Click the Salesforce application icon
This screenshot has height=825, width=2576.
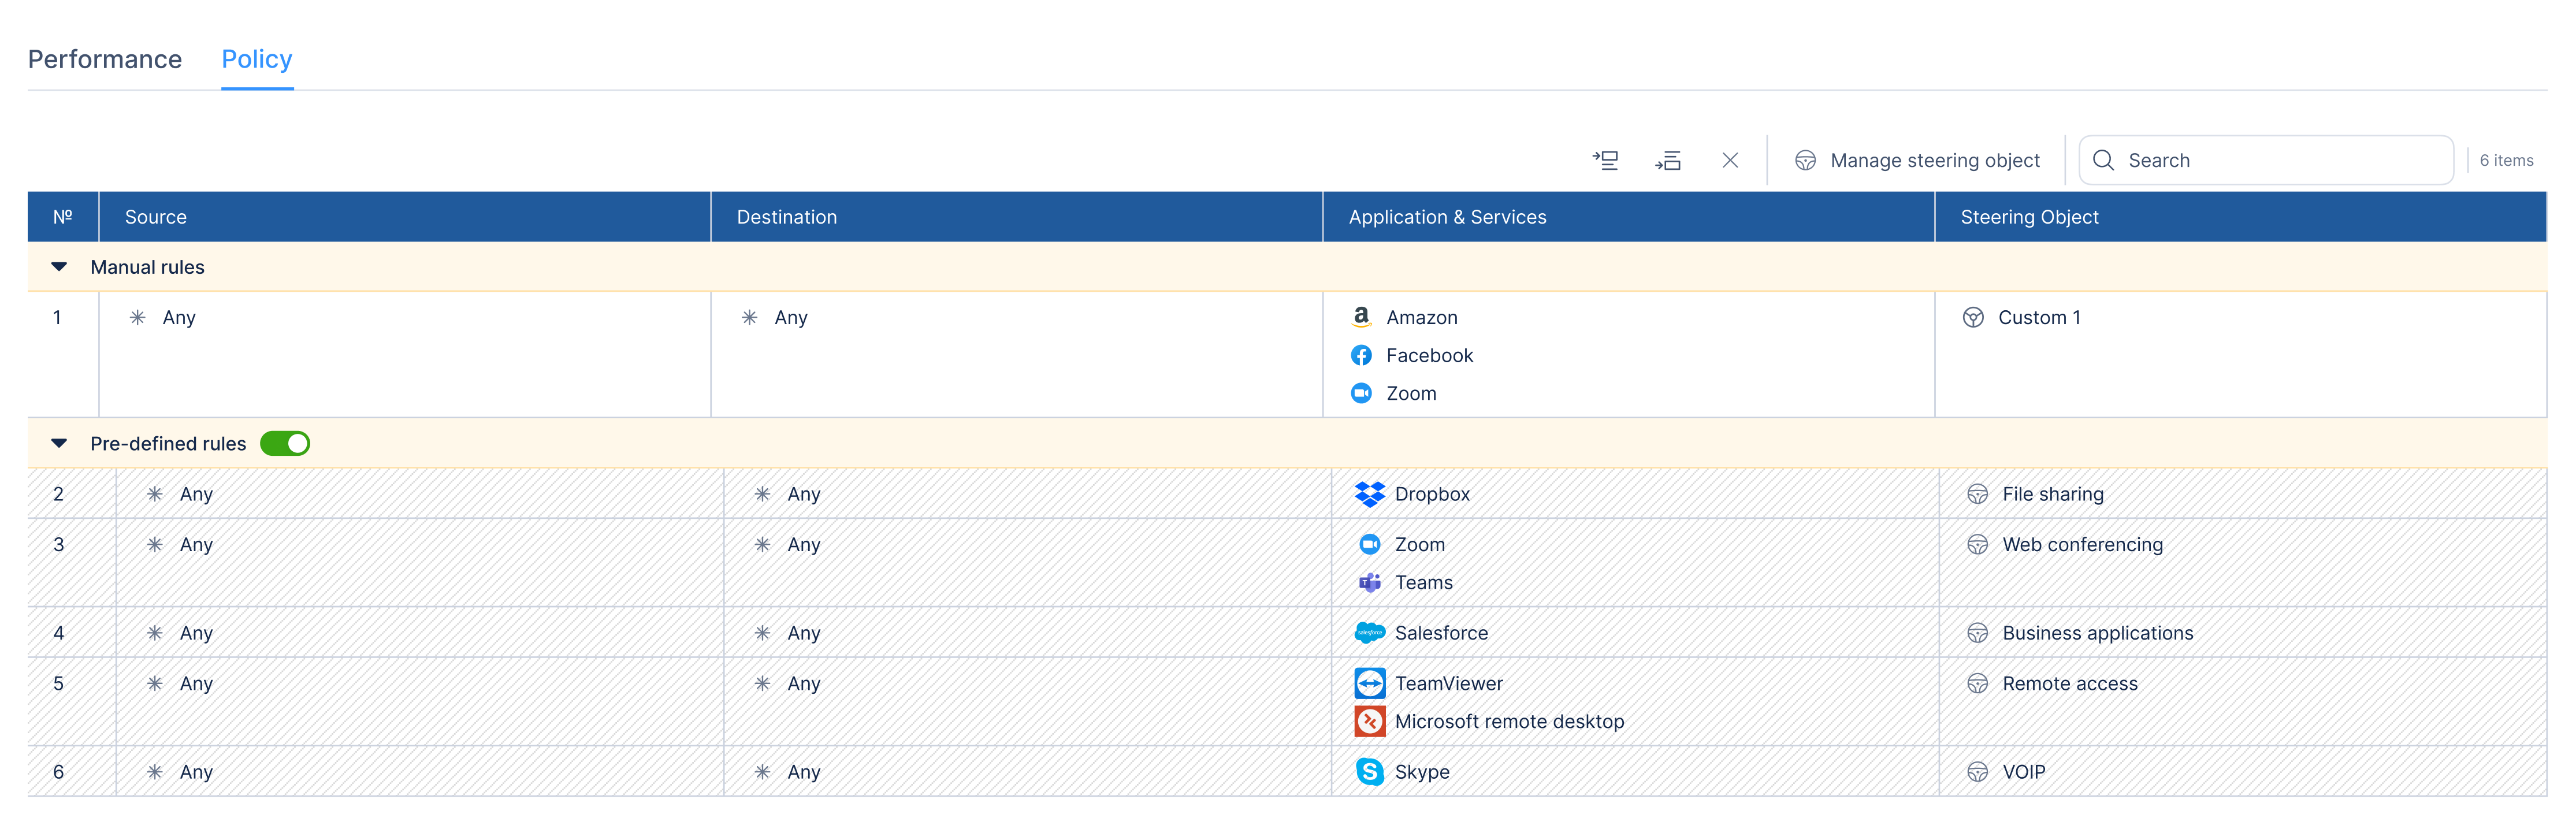1370,633
